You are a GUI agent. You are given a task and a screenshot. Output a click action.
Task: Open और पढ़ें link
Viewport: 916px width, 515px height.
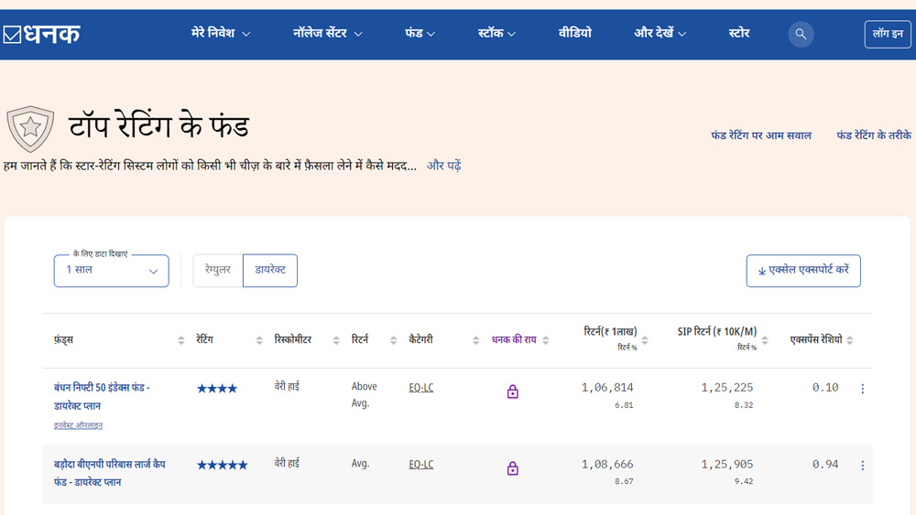click(444, 166)
